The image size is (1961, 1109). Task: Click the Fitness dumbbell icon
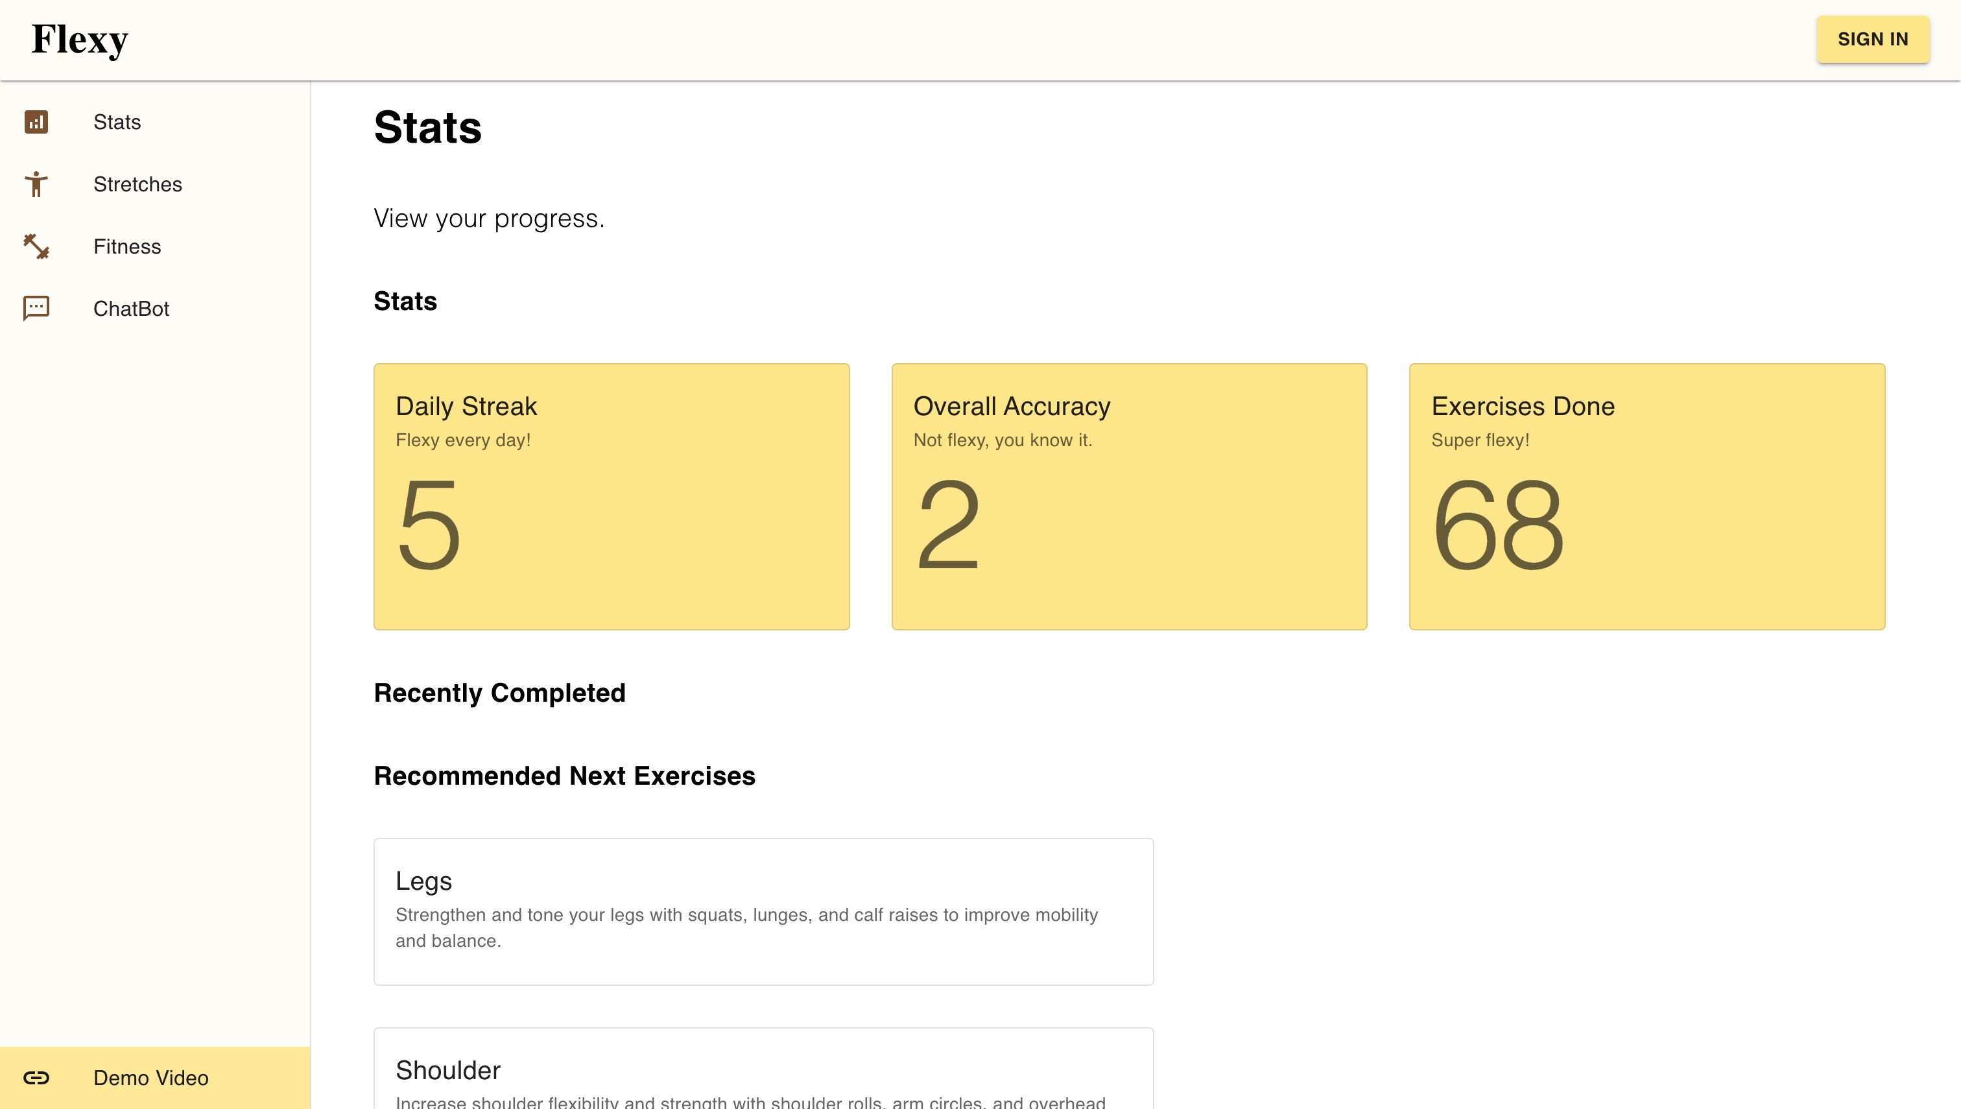36,246
